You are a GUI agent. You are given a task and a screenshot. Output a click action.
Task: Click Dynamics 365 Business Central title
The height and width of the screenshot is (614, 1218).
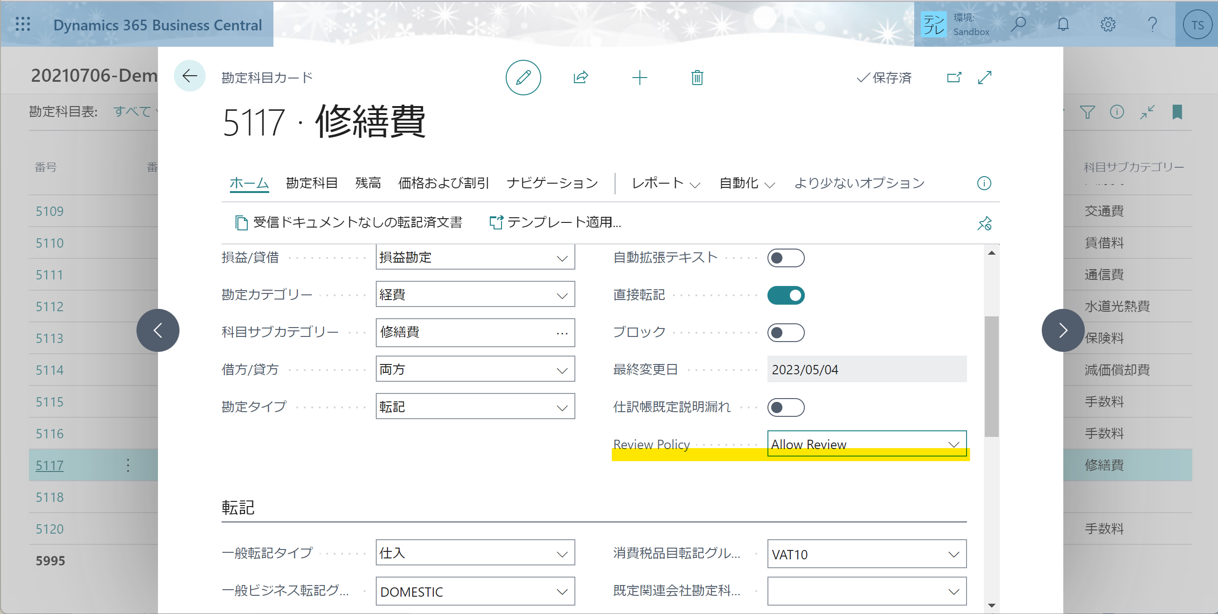[x=158, y=25]
